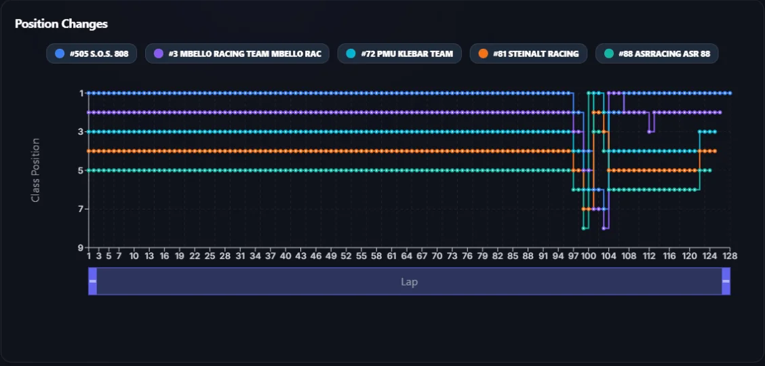Click position 5 label on y-axis
Screen dimensions: 765x366
coord(81,170)
